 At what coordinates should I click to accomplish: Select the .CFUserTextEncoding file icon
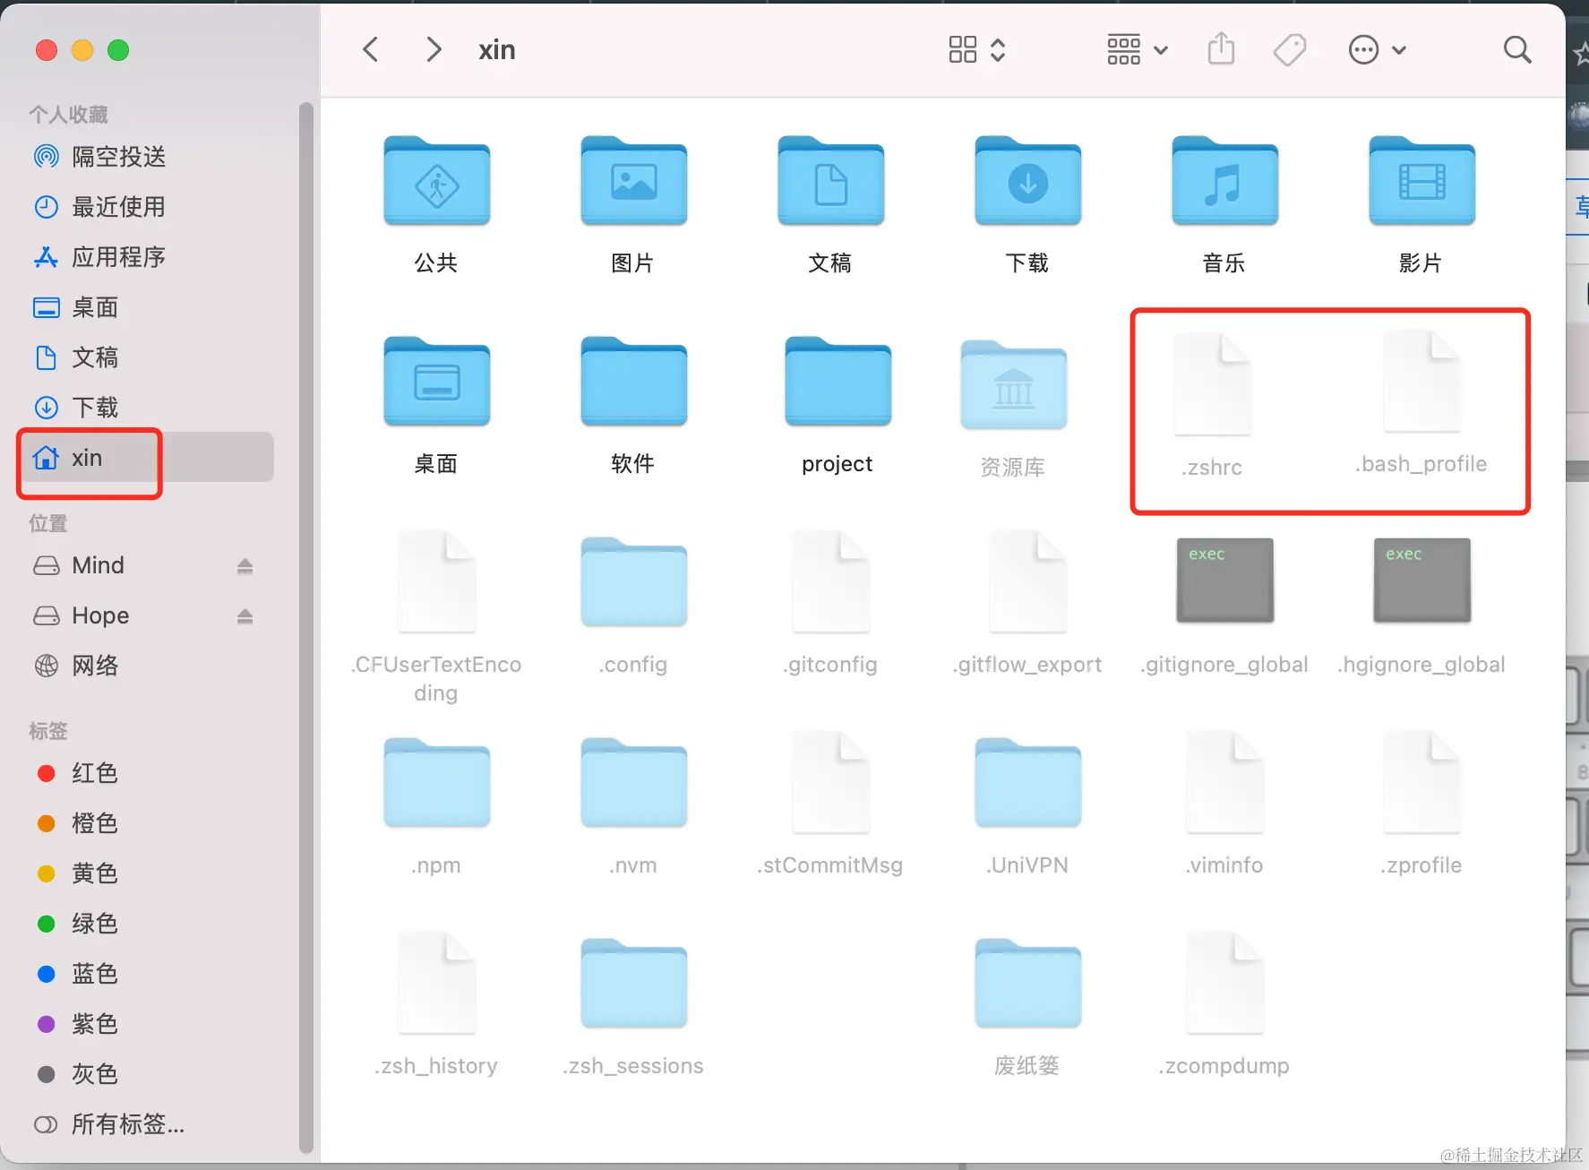click(x=436, y=581)
